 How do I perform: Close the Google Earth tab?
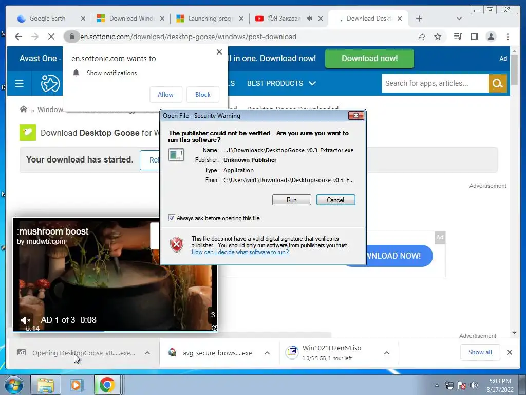coord(83,19)
